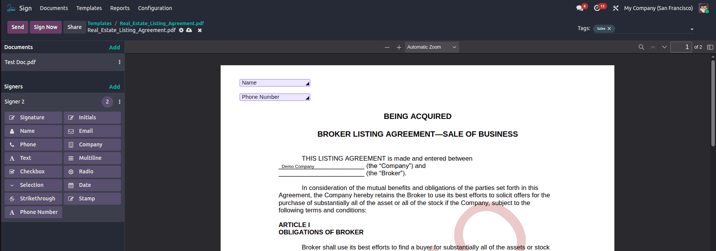The width and height of the screenshot is (716, 251).
Task: Select the Name field type
Action: pos(33,131)
